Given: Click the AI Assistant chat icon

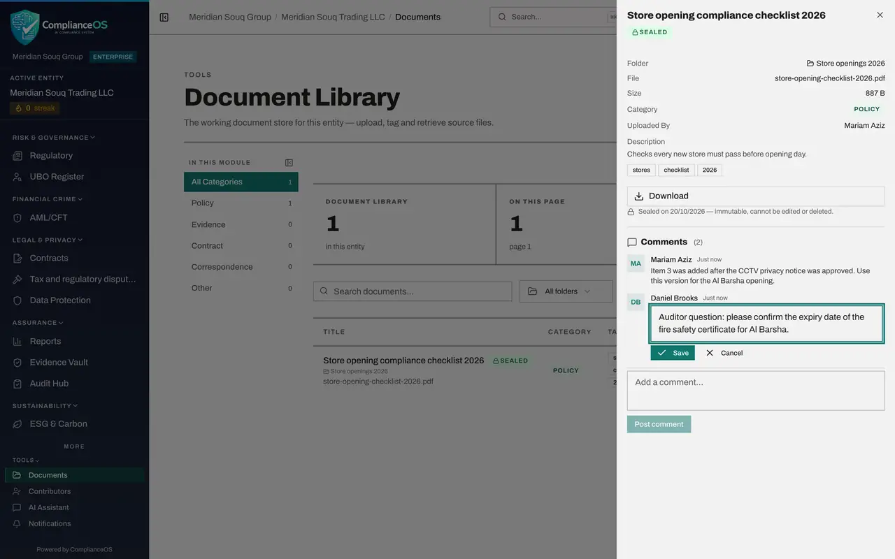Looking at the screenshot, I should click(x=17, y=507).
